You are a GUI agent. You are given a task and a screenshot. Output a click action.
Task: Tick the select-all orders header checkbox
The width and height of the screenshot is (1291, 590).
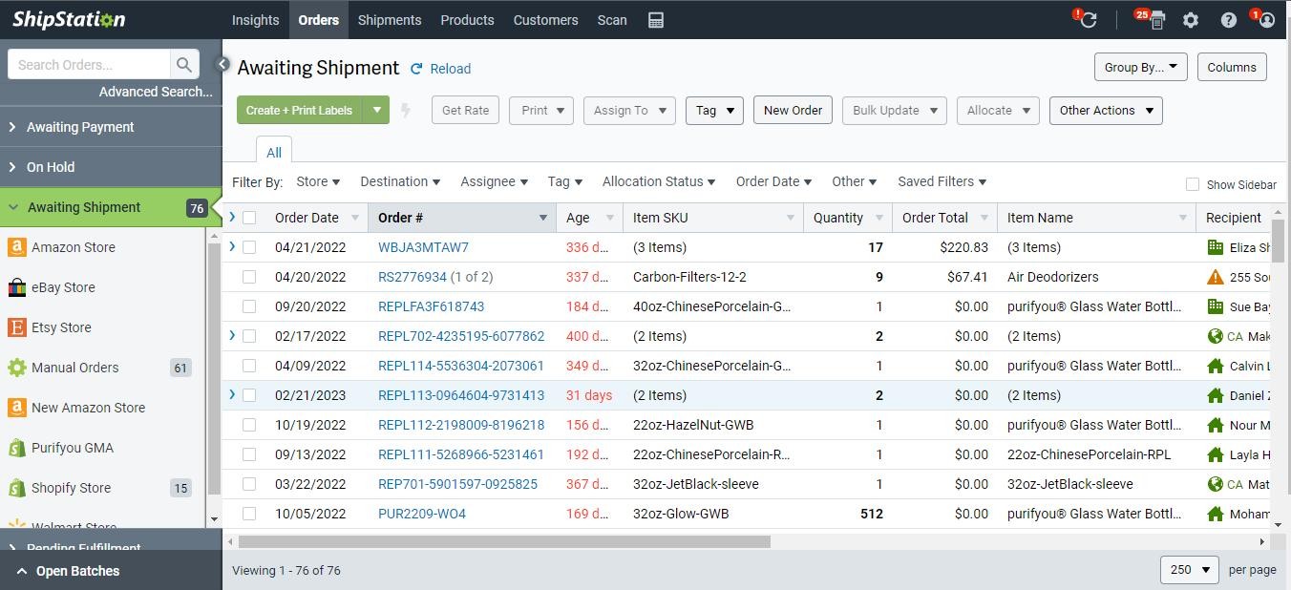(x=249, y=218)
